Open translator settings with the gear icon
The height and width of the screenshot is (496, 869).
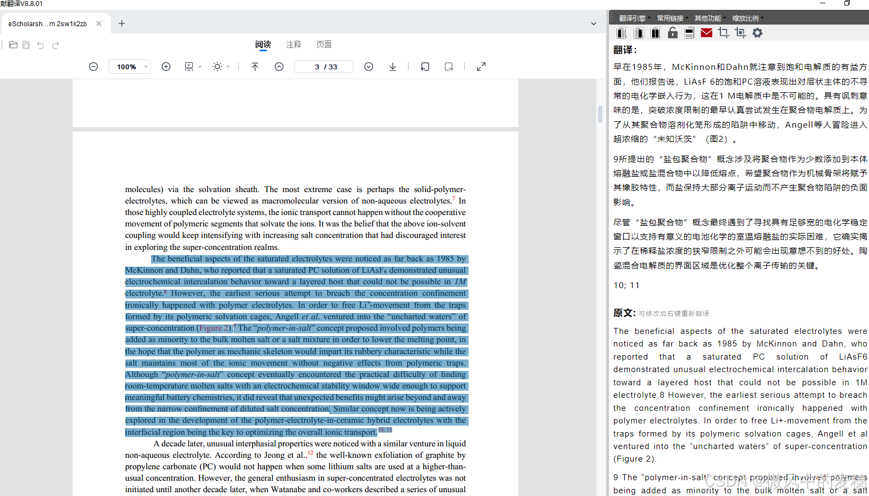pyautogui.click(x=757, y=33)
